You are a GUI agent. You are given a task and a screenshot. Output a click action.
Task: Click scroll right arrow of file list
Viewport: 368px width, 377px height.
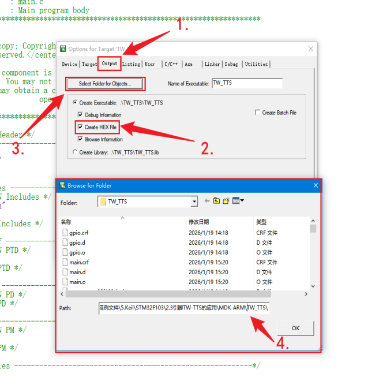[x=306, y=294]
